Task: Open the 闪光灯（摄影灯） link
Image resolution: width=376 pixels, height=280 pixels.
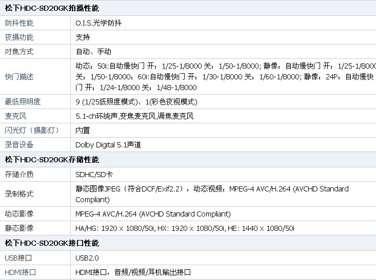Action: tap(32, 131)
